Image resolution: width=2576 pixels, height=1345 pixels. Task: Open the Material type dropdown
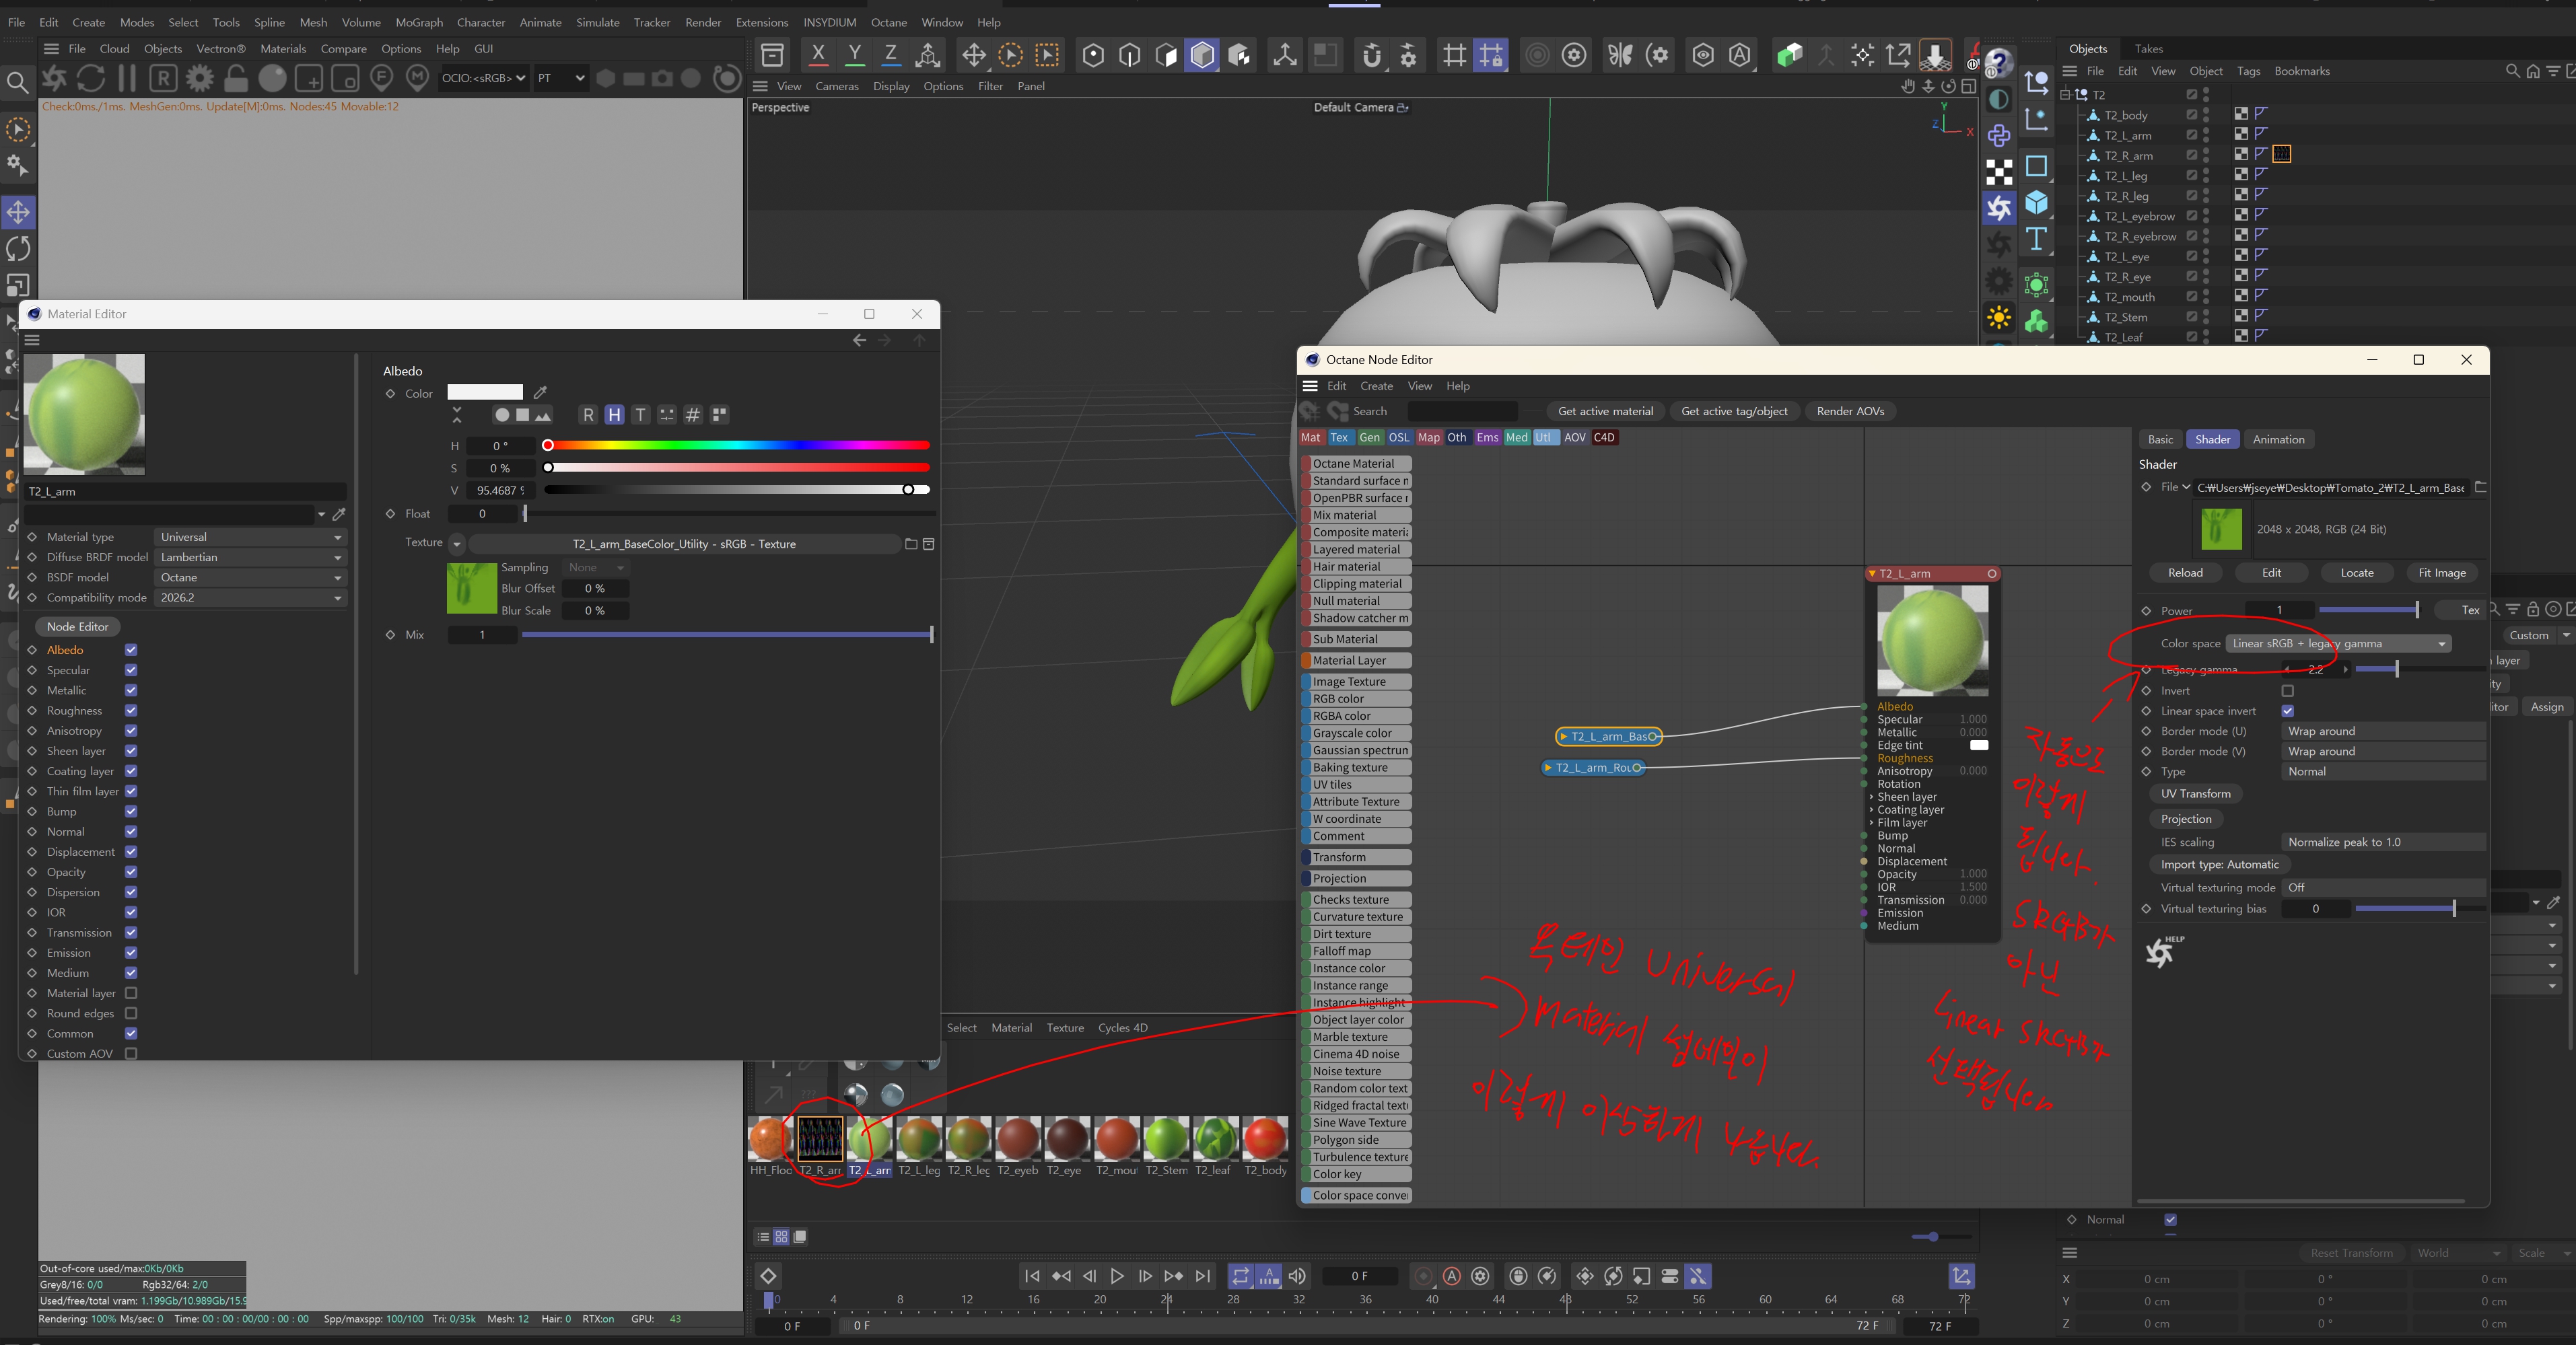250,538
